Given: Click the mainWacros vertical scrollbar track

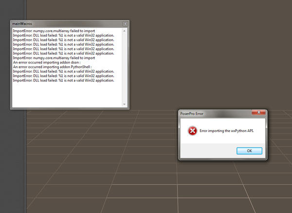Looking at the screenshot, I should (124, 67).
